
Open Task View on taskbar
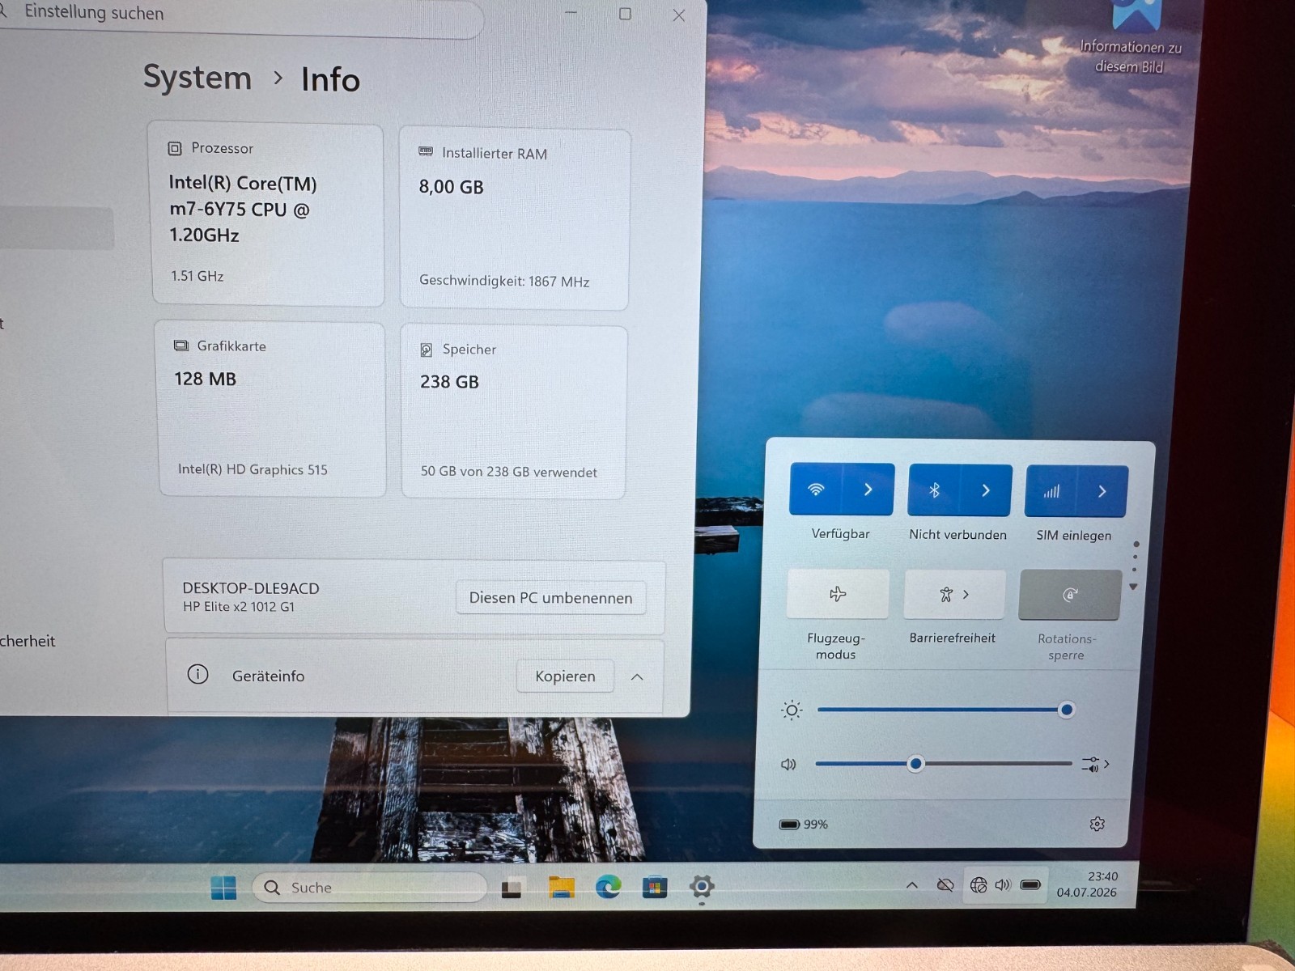tap(512, 888)
